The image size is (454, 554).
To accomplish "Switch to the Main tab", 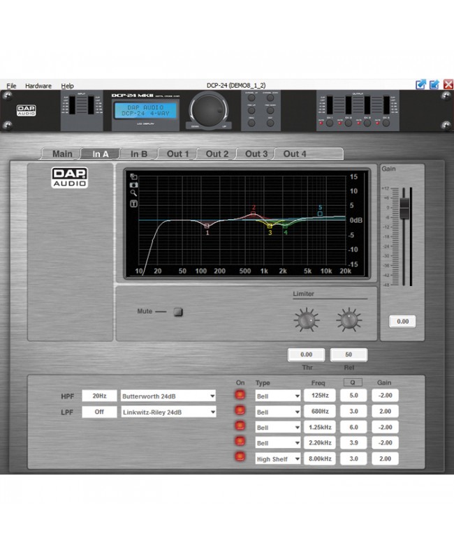I will click(62, 154).
